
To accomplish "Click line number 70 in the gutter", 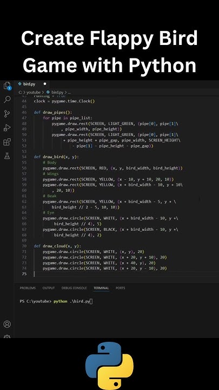I will pyautogui.click(x=24, y=246).
